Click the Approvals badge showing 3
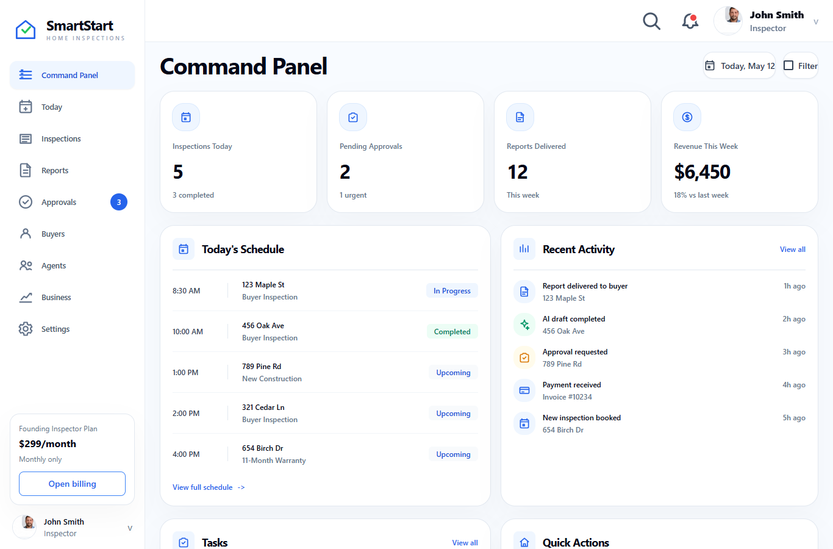This screenshot has width=833, height=549. click(x=119, y=202)
